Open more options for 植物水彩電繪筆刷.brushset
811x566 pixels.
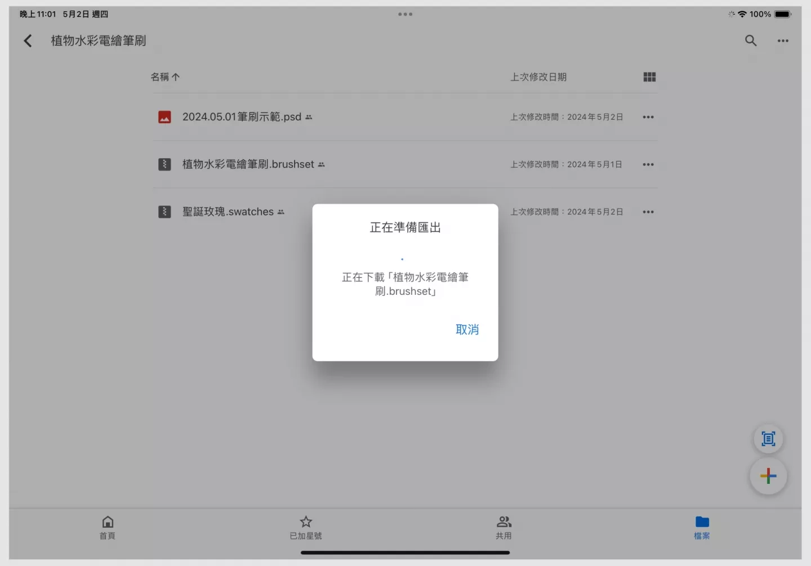(648, 165)
